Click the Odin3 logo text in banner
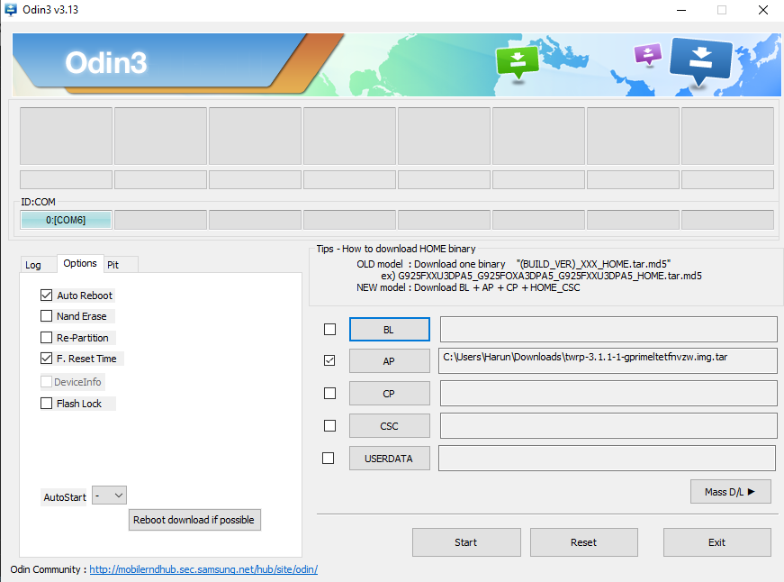The height and width of the screenshot is (582, 784). coord(106,62)
